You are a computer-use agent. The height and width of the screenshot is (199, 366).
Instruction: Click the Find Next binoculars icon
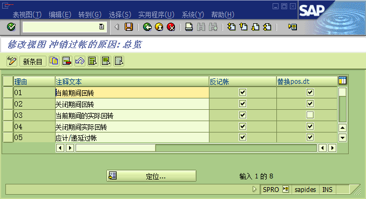point(213,27)
